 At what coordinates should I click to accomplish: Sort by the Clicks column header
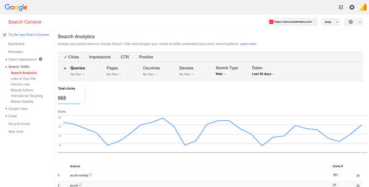tap(337, 166)
